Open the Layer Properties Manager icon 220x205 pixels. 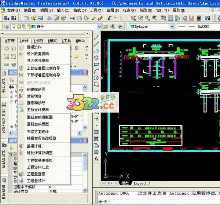[7, 27]
